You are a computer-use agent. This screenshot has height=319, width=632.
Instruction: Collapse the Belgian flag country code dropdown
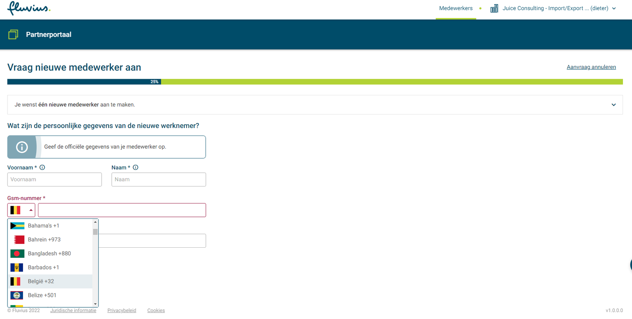[21, 210]
